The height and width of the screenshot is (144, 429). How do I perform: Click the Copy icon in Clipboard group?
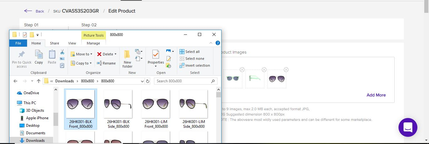(39, 54)
